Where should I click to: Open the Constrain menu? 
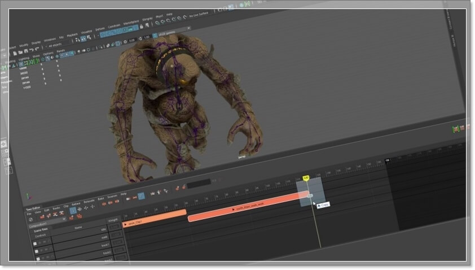pyautogui.click(x=114, y=26)
